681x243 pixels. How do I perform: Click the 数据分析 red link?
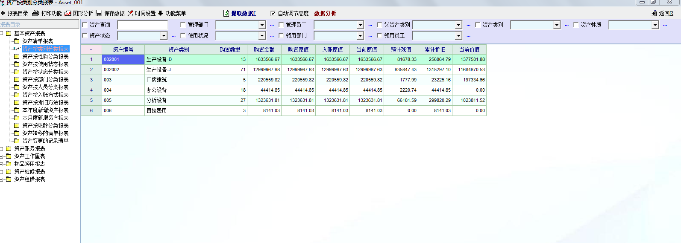coord(325,13)
